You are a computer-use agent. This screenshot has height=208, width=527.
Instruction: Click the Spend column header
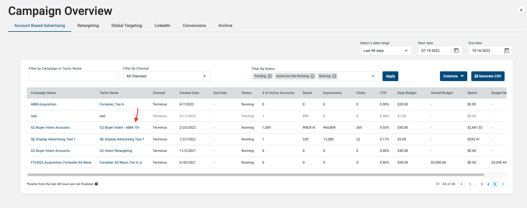(x=472, y=93)
